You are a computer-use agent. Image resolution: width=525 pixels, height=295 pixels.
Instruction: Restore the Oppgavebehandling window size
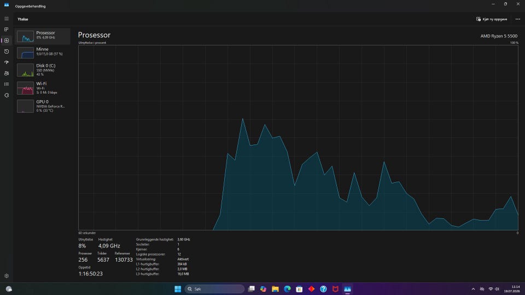coord(505,4)
